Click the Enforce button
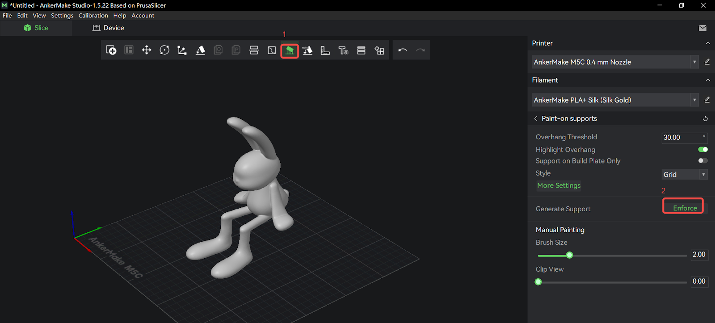Image resolution: width=715 pixels, height=323 pixels. click(685, 208)
